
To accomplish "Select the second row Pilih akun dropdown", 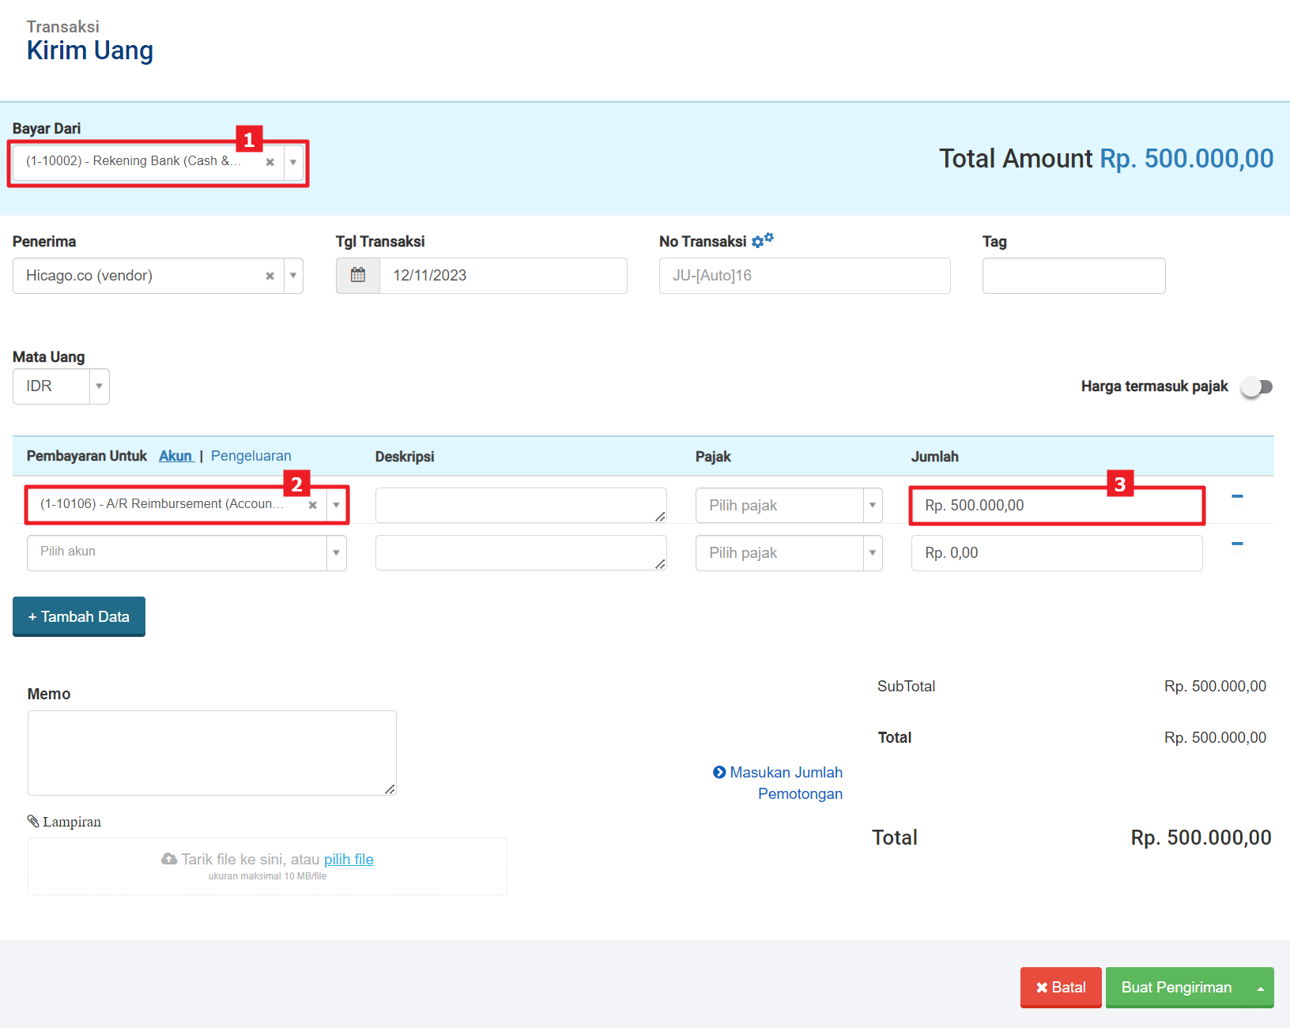I will pyautogui.click(x=187, y=552).
